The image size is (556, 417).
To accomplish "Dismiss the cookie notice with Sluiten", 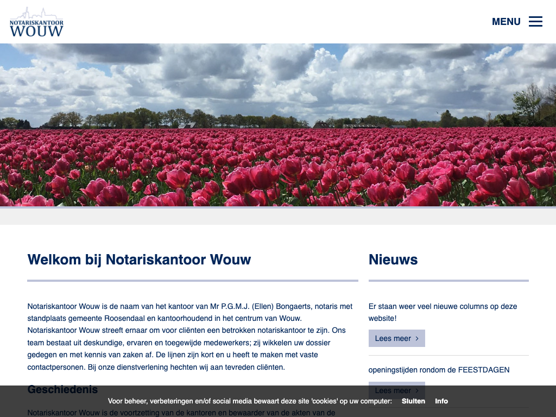I will pyautogui.click(x=413, y=401).
